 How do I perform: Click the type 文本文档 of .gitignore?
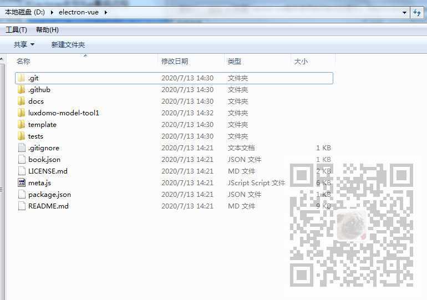241,148
